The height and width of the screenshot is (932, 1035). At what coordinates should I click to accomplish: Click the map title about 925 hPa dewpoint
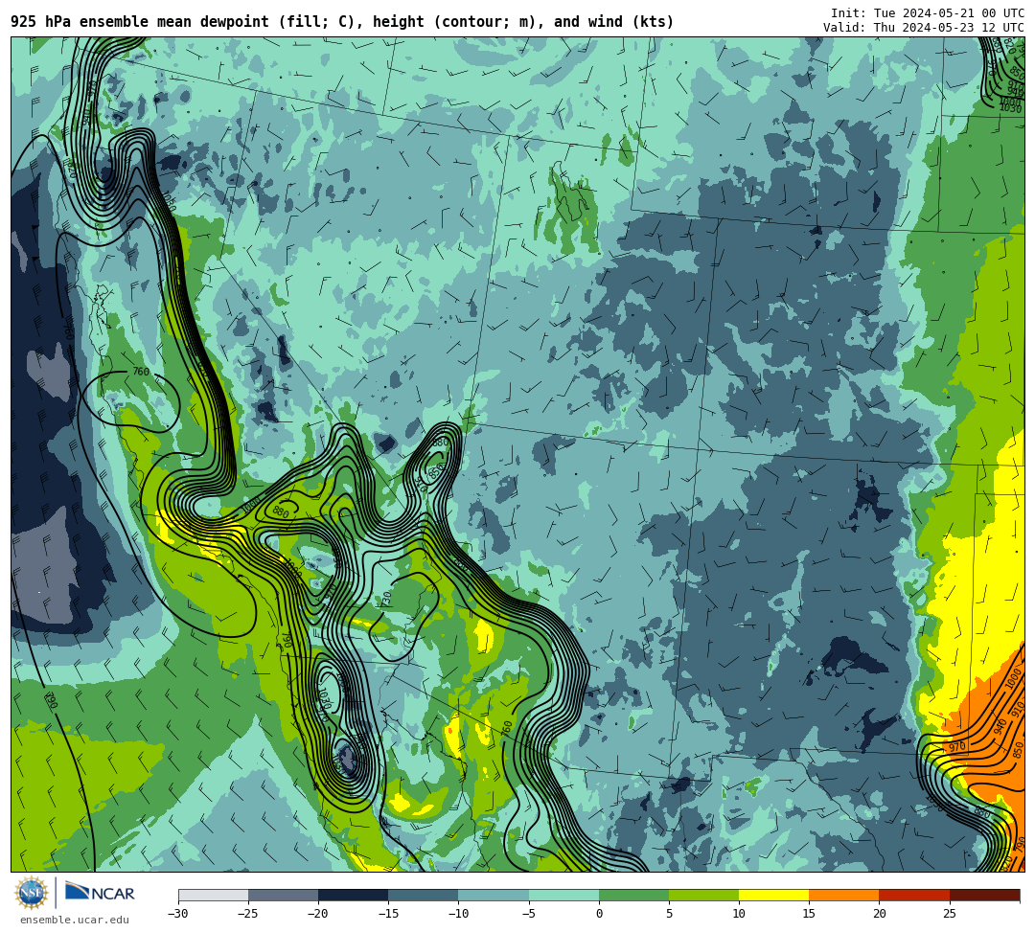(342, 22)
